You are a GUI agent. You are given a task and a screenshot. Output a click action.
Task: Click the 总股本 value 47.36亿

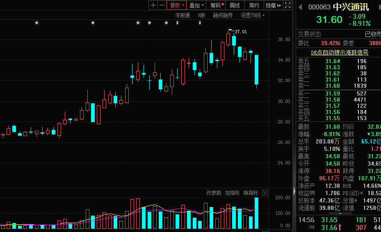329,201
